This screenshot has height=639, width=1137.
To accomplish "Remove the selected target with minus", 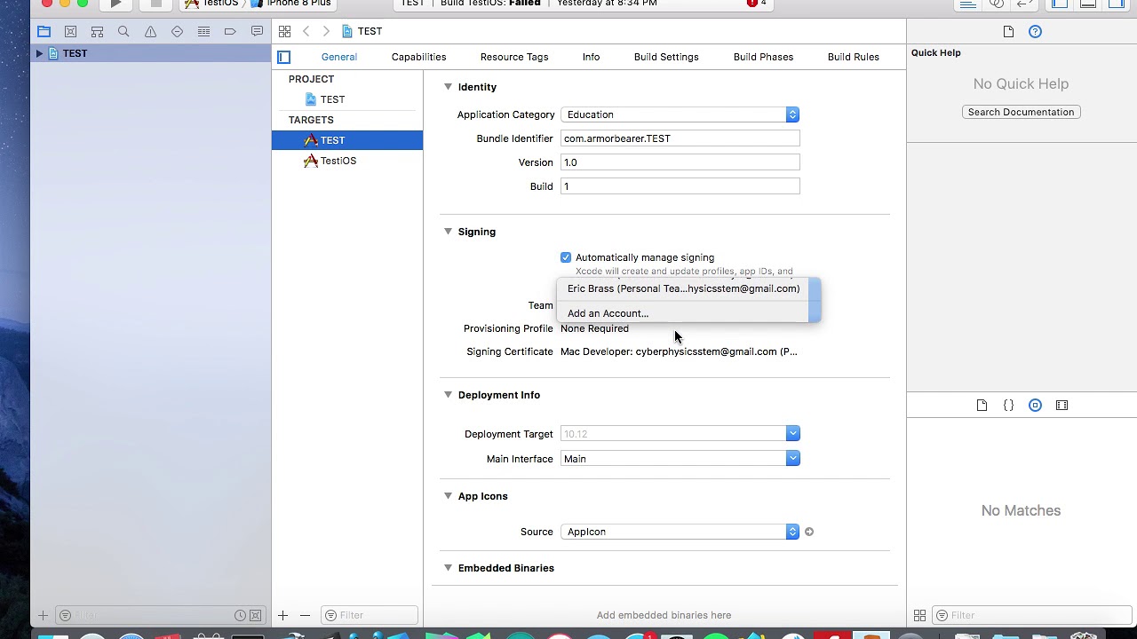I will click(x=305, y=615).
